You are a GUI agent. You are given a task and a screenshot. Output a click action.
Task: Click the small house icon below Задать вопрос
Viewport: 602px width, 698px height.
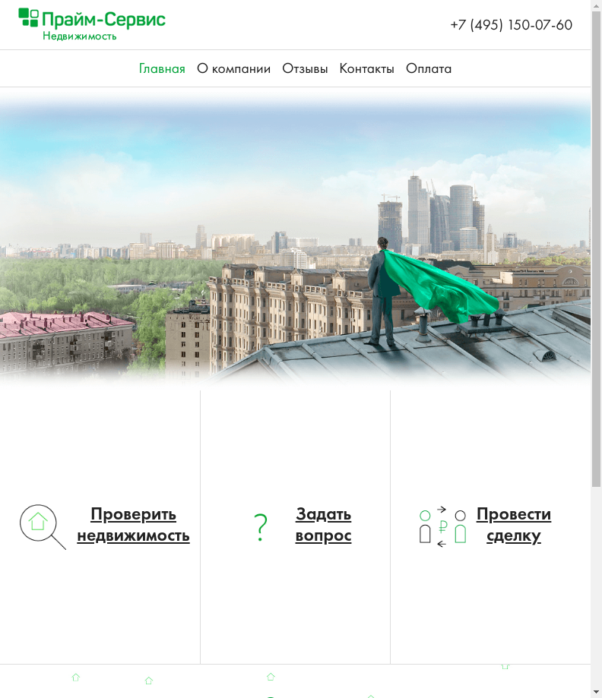tap(271, 676)
